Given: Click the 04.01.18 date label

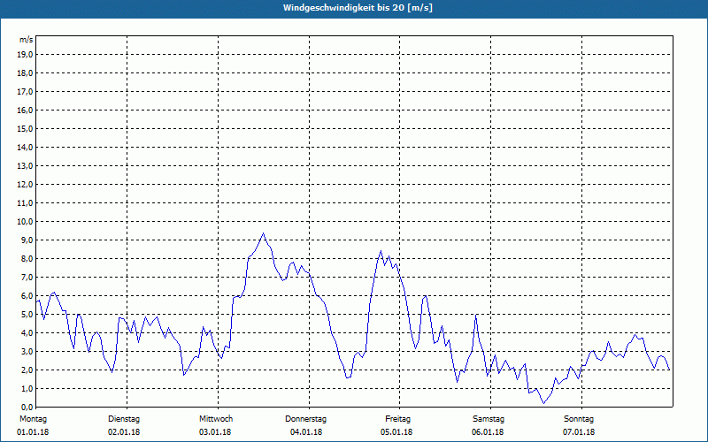Looking at the screenshot, I should click(x=306, y=432).
